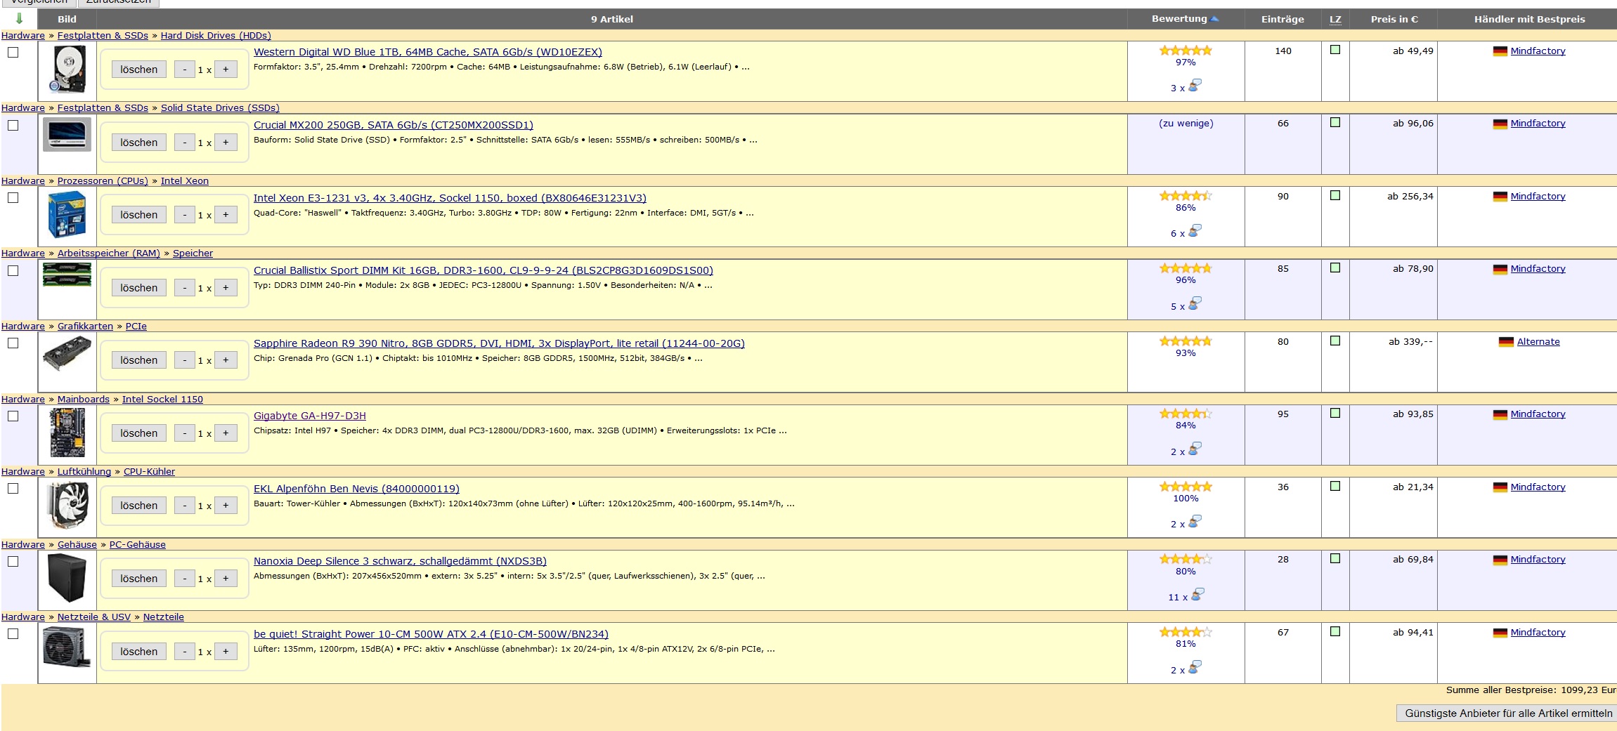Delete WD Blue 1TB with löschen button
Screen dimensions: 1617x731
pos(138,69)
